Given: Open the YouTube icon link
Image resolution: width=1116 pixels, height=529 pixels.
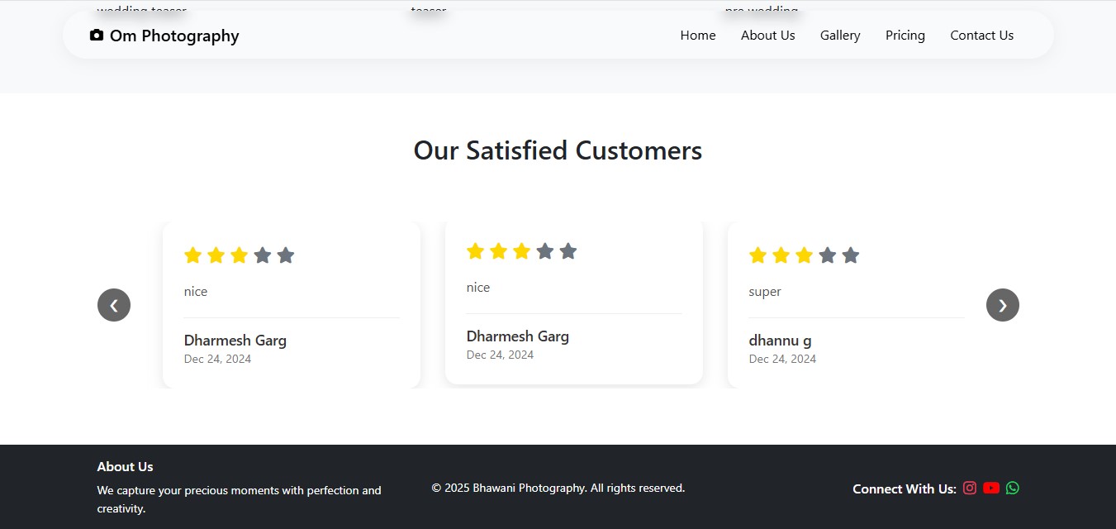Looking at the screenshot, I should (x=991, y=488).
